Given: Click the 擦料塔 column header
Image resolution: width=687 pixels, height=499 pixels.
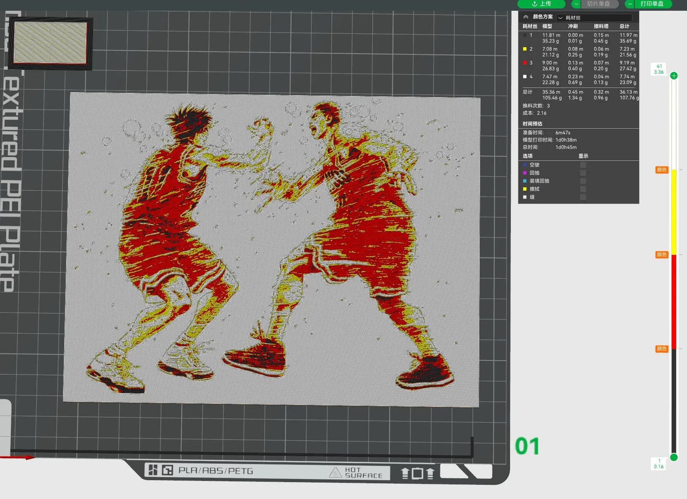Looking at the screenshot, I should coord(601,26).
